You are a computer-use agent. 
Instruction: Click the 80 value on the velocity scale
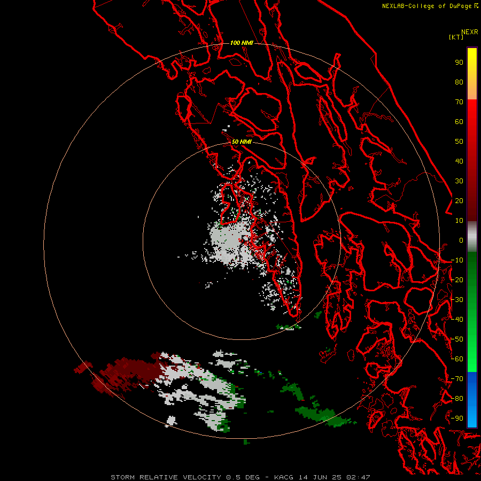pyautogui.click(x=459, y=82)
